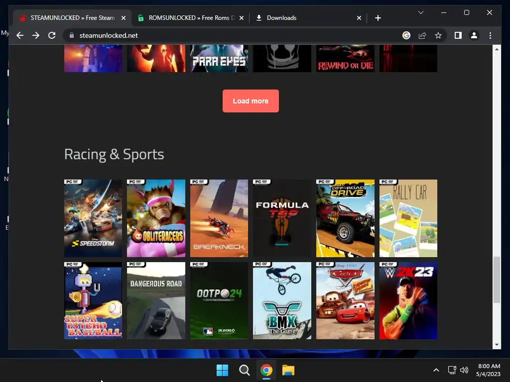Image resolution: width=510 pixels, height=382 pixels.
Task: Show hidden system tray icons
Action: 436,370
